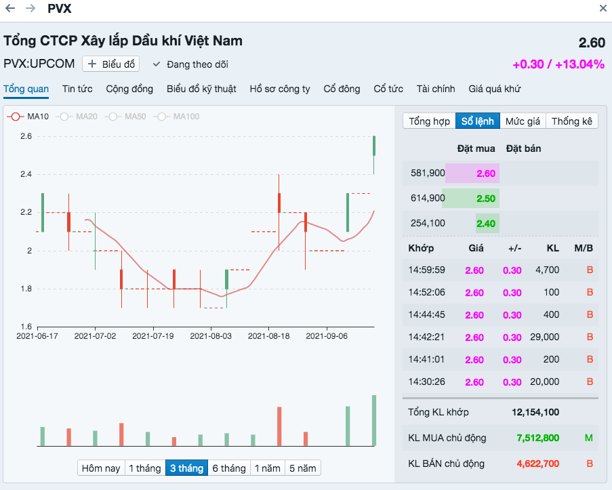The image size is (612, 490).
Task: Click bid price 2.50 in order book
Action: 485,199
